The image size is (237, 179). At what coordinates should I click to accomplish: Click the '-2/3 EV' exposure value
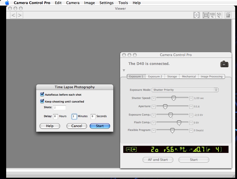tap(198, 115)
